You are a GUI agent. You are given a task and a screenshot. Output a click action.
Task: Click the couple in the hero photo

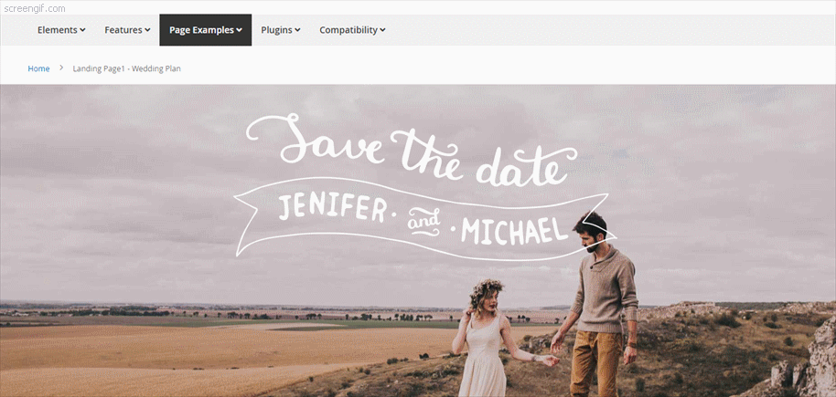coord(545,305)
